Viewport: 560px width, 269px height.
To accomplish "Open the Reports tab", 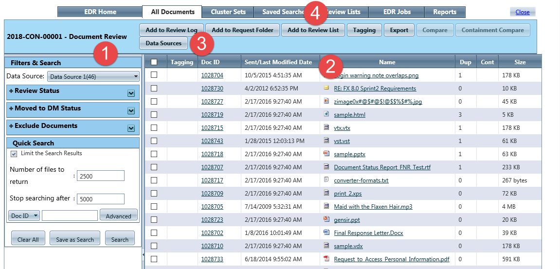I will coord(445,12).
